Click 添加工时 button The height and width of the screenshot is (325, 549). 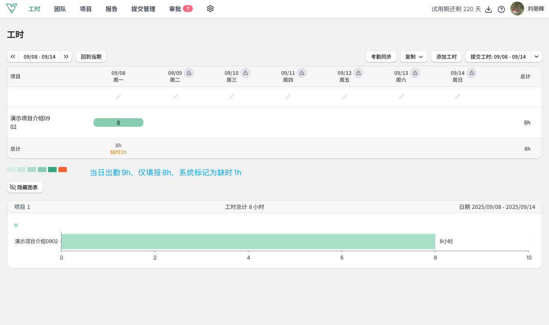coord(446,57)
